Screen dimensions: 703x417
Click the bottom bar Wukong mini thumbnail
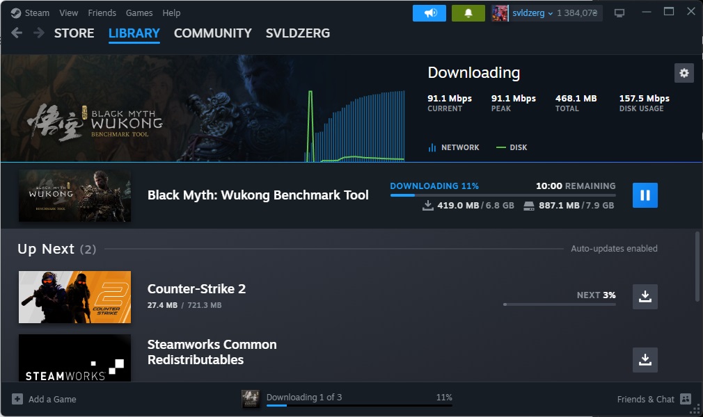click(x=250, y=399)
